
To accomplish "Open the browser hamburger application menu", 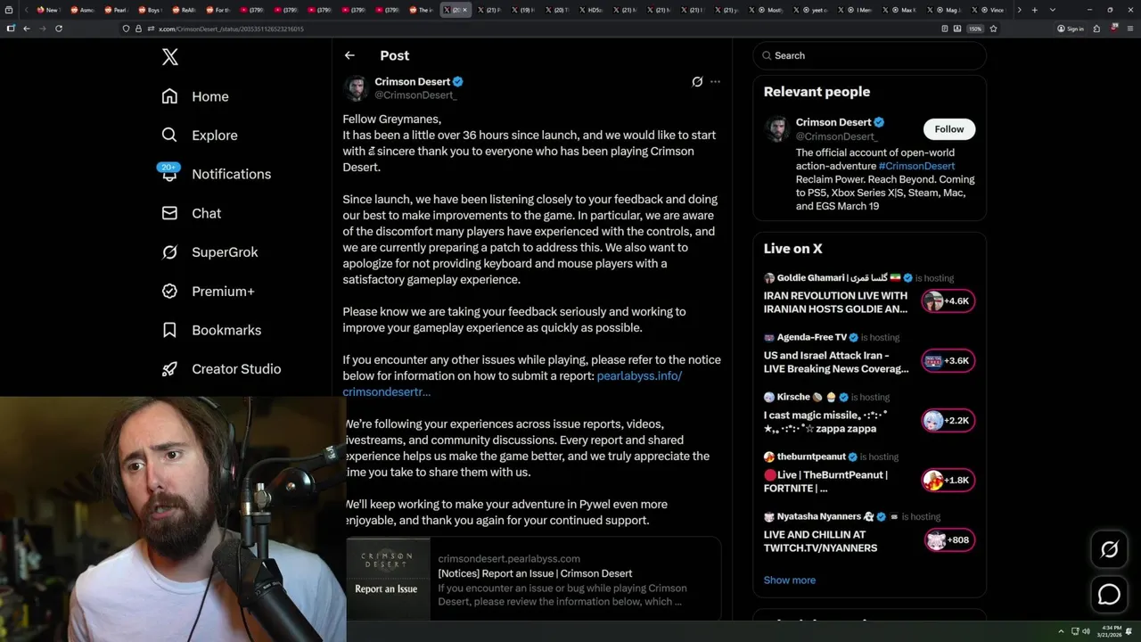I will (1129, 29).
